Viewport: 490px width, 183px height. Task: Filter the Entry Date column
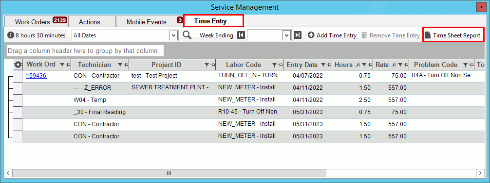point(323,65)
